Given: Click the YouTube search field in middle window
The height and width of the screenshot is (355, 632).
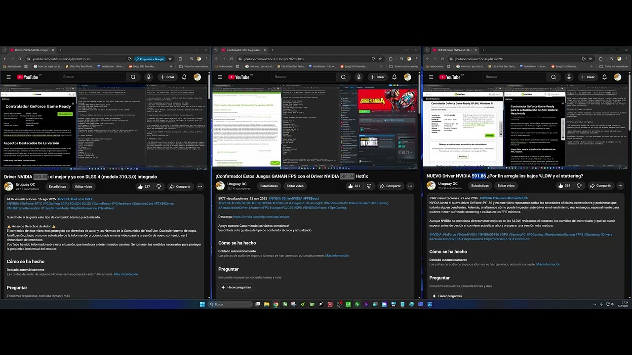Looking at the screenshot, I should 304,77.
